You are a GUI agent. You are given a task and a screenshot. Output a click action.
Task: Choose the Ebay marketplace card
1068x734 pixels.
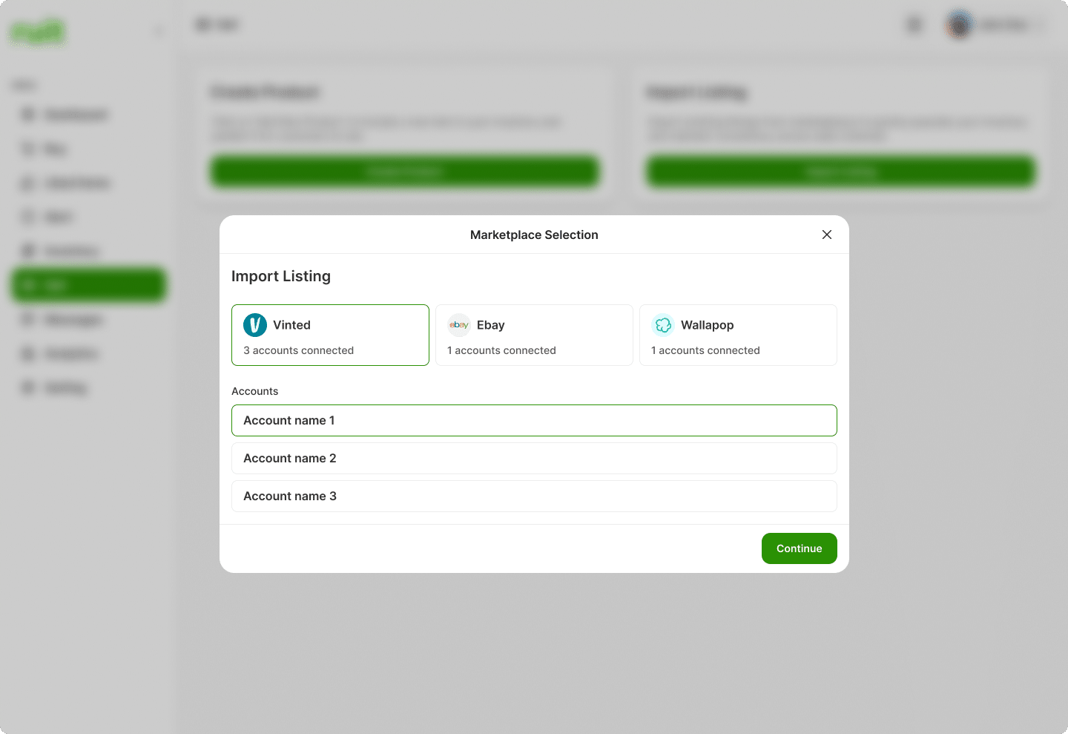click(x=534, y=335)
